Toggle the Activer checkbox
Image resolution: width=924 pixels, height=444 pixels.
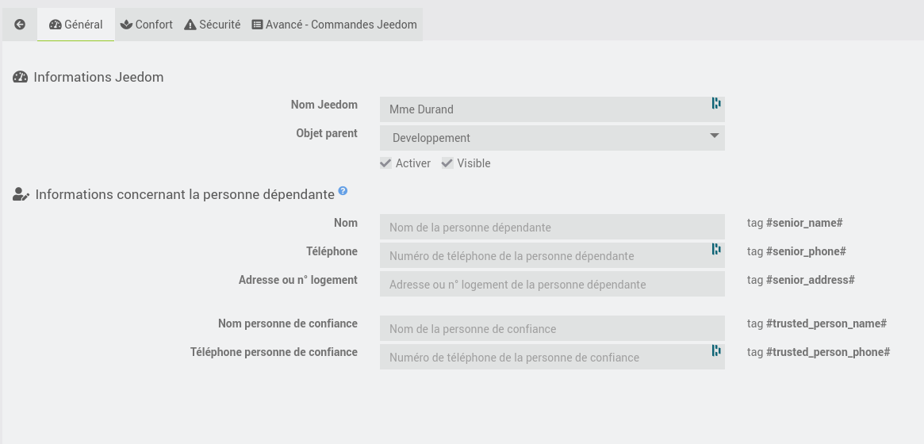pos(386,163)
